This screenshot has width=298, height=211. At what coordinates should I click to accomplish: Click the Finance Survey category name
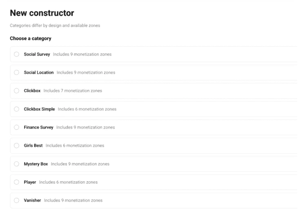coord(38,127)
